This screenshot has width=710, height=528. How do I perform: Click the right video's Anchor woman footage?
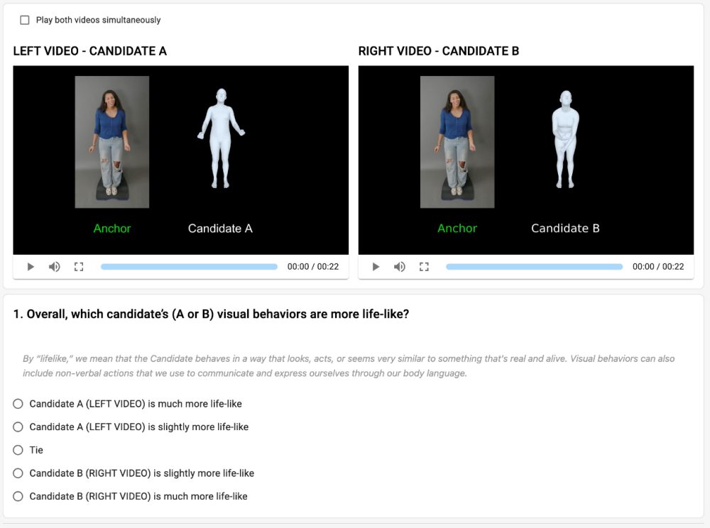pos(457,142)
